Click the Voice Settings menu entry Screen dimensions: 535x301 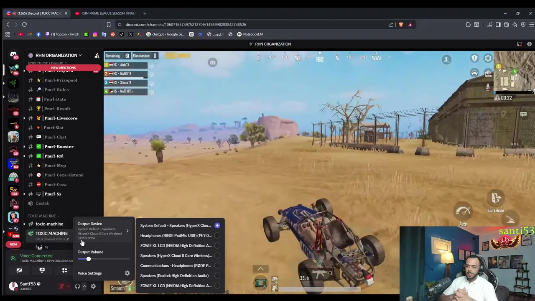click(x=104, y=273)
